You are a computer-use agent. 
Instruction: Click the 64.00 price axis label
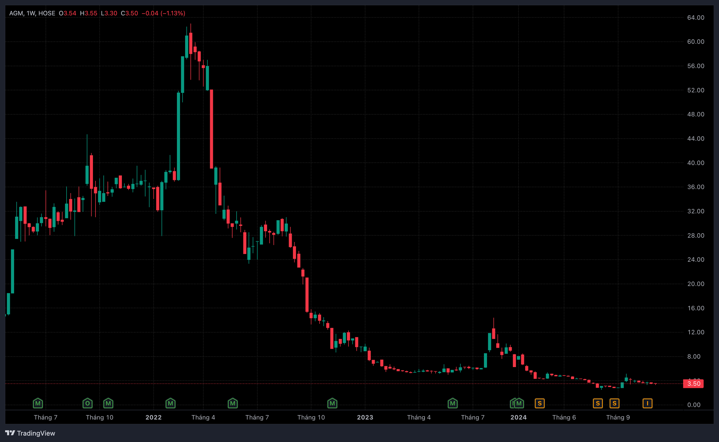pos(696,17)
